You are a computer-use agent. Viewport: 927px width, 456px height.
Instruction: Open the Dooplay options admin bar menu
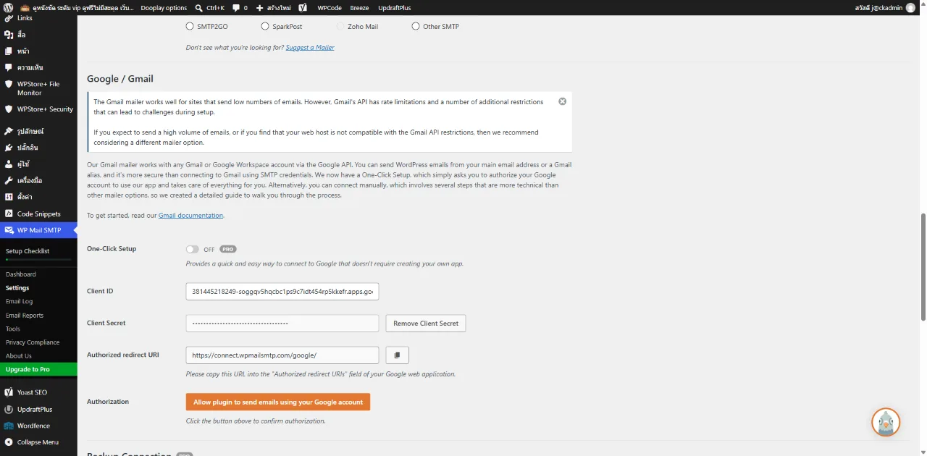click(164, 8)
